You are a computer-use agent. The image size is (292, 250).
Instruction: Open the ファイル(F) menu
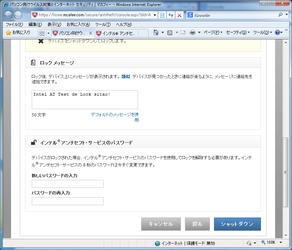(x=14, y=25)
